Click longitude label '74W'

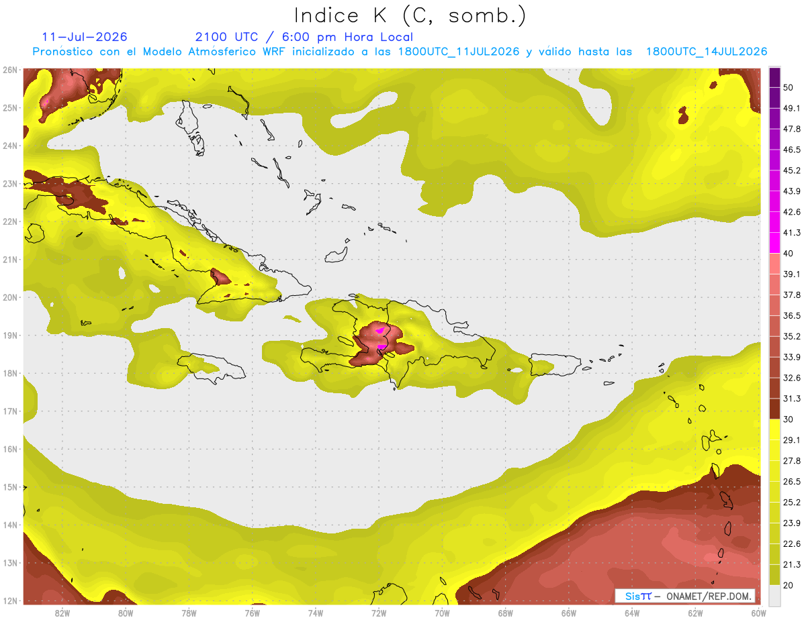pos(316,613)
